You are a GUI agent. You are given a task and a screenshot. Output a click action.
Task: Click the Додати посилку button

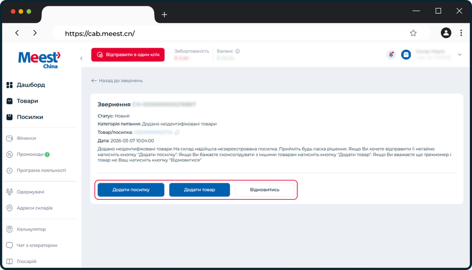131,190
